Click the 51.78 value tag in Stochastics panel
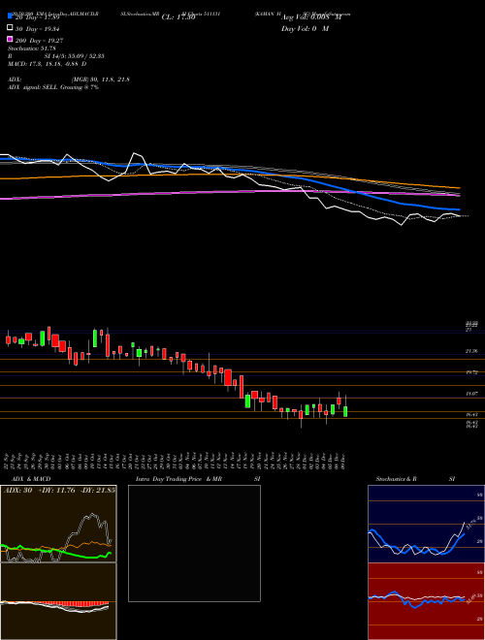The width and height of the screenshot is (485, 640). [x=473, y=524]
